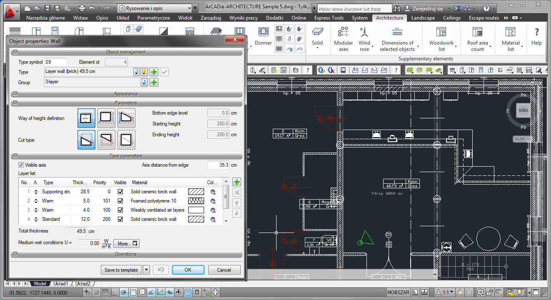Open the Group 3-layer dropdown
Screen dimensions: 551x300
[x=144, y=82]
